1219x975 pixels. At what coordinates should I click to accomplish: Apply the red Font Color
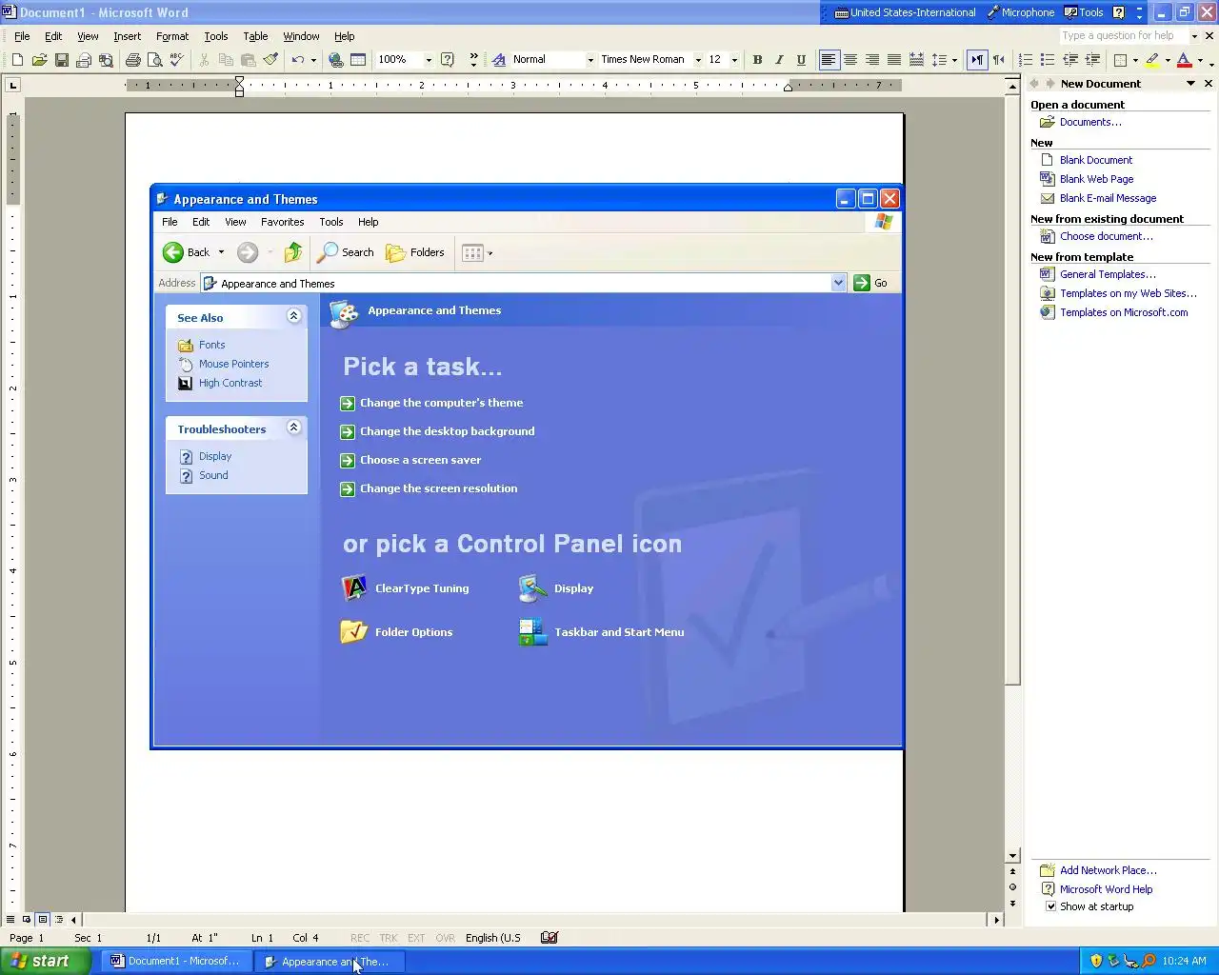point(1184,60)
